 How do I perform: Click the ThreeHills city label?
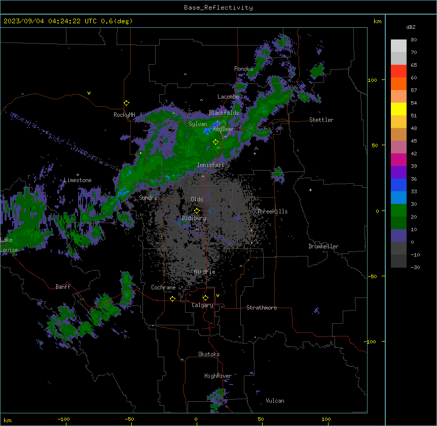272,211
